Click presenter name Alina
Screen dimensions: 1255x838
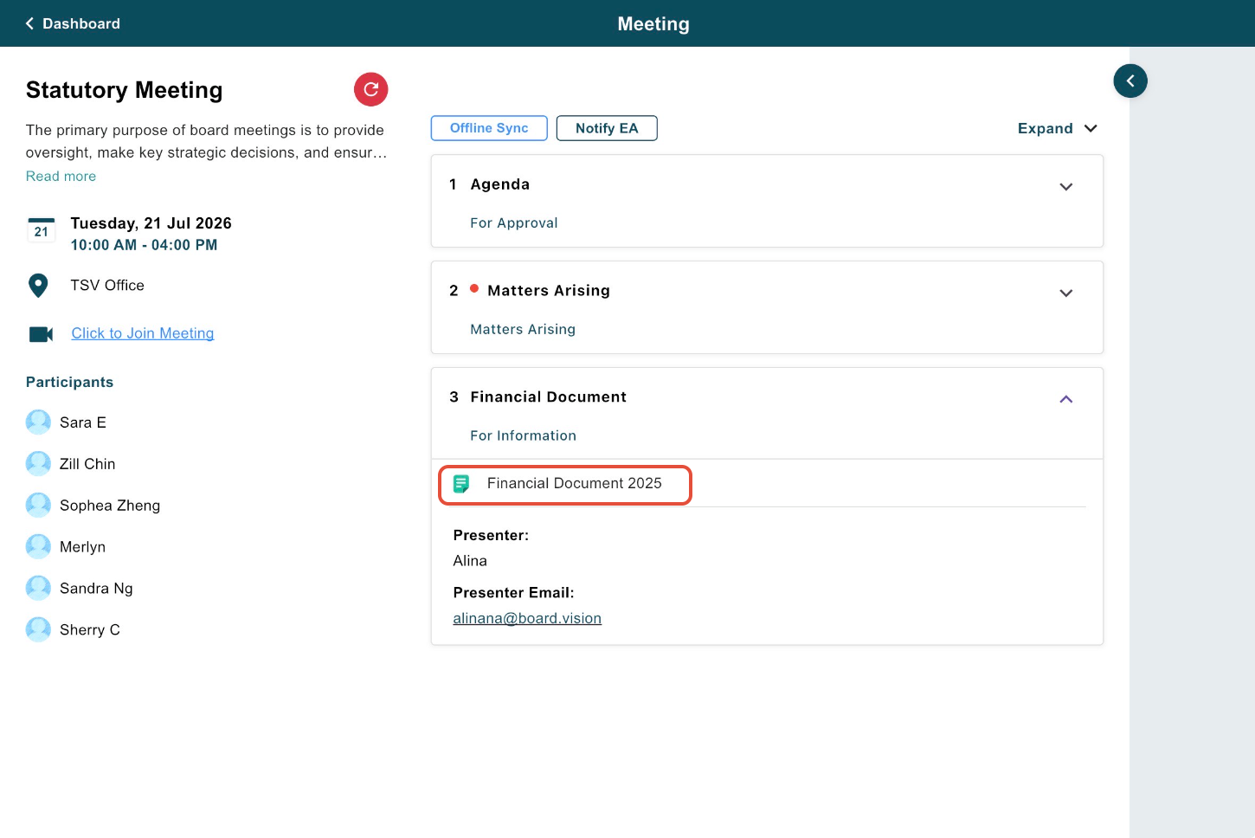coord(470,561)
